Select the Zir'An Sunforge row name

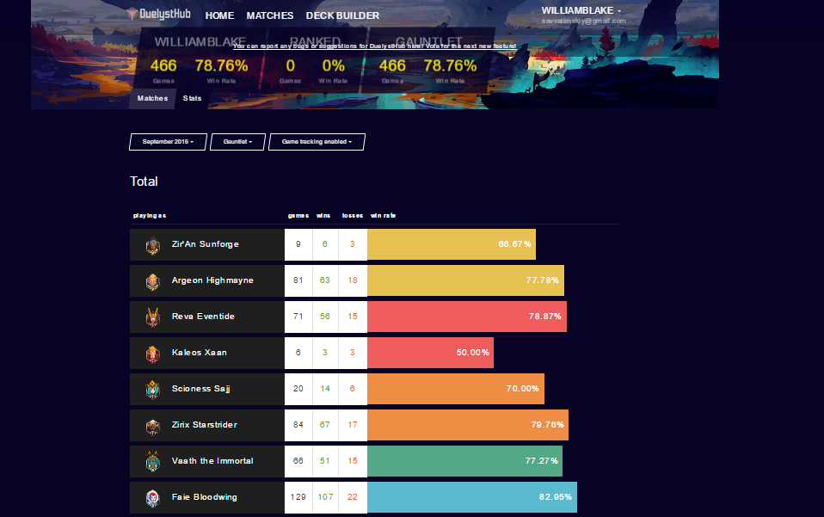[x=206, y=244]
